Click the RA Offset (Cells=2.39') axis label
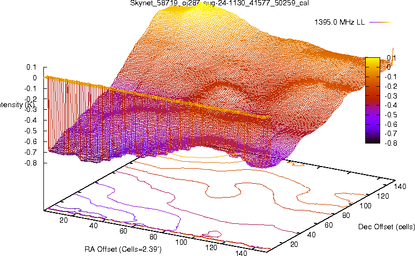The height and width of the screenshot is (256, 415). pos(123,249)
